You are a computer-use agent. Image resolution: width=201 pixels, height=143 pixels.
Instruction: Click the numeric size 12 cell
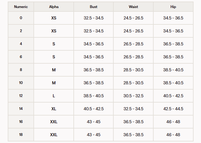(x=21, y=96)
